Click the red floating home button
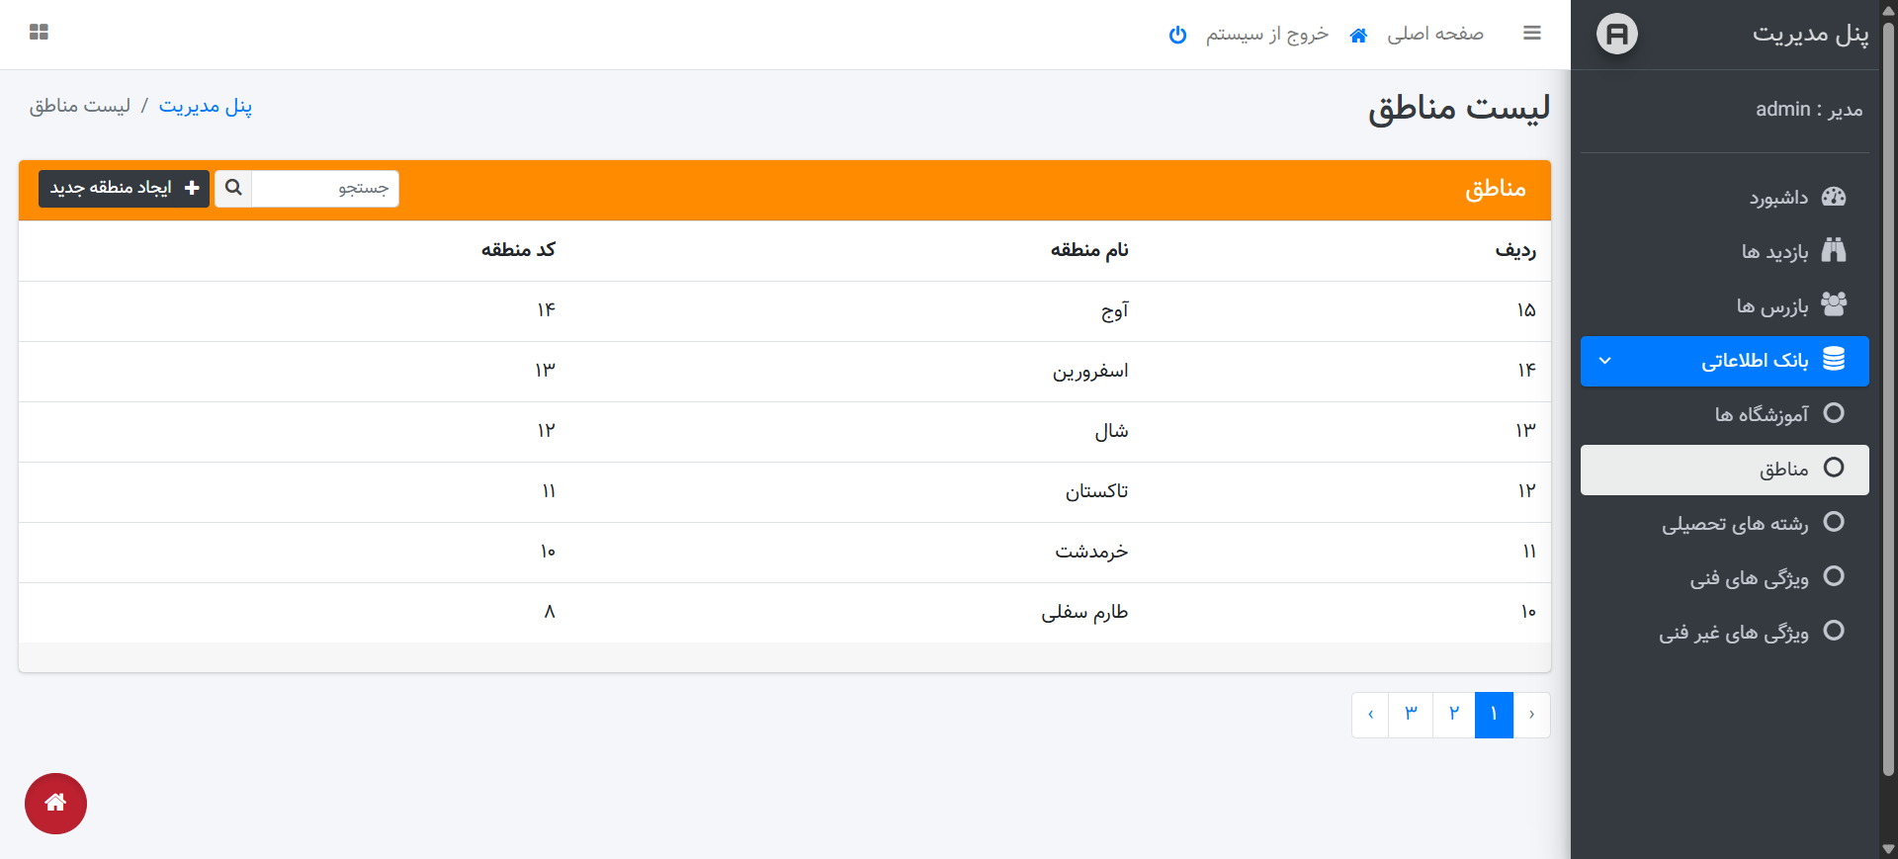Screen dimensions: 1898x859 coord(55,803)
